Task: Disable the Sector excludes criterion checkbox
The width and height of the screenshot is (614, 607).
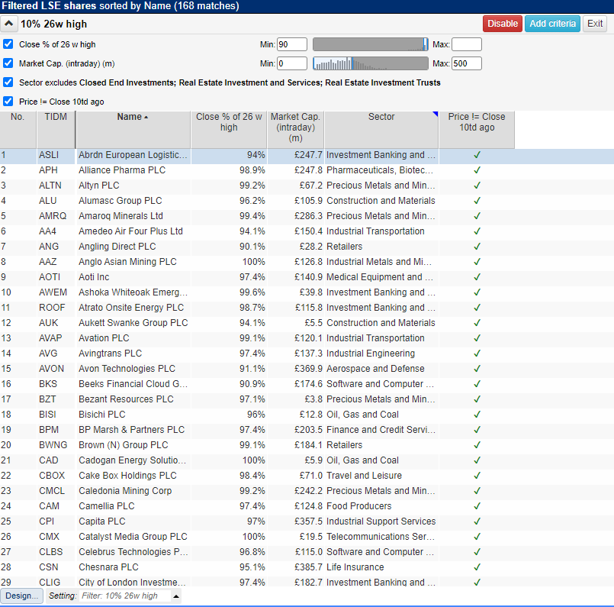Action: point(8,82)
